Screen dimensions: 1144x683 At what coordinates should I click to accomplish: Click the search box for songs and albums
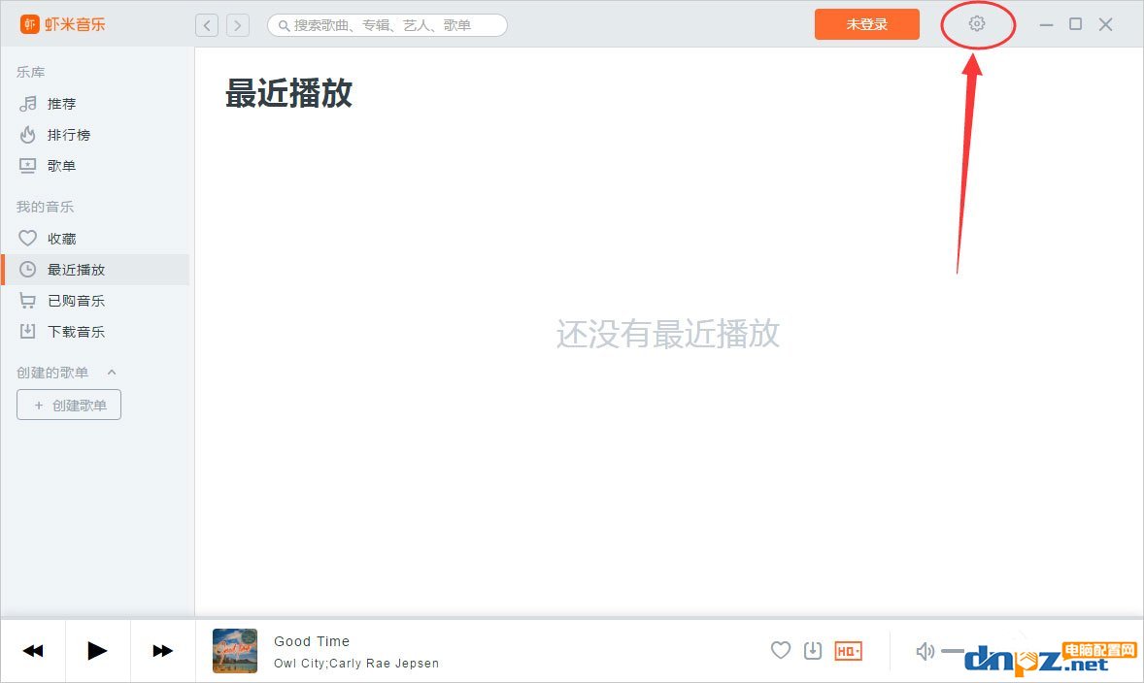[x=388, y=25]
